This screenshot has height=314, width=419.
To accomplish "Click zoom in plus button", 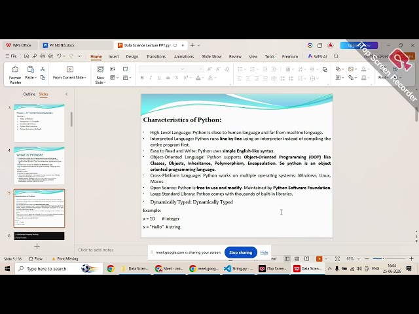I will click(411, 259).
